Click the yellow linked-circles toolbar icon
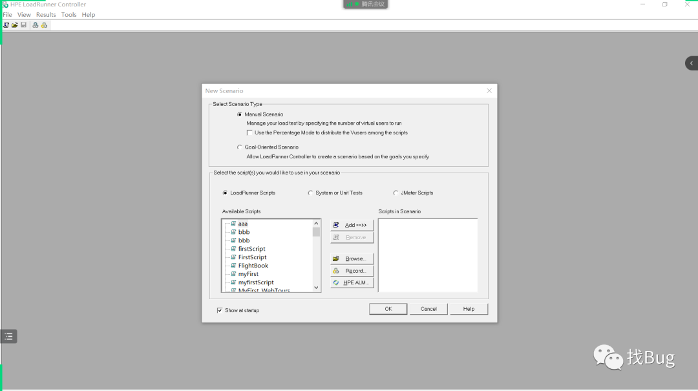Image resolution: width=698 pixels, height=391 pixels. tap(44, 25)
